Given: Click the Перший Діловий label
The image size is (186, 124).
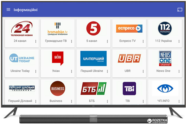Looking at the screenshot, I should (20, 101).
